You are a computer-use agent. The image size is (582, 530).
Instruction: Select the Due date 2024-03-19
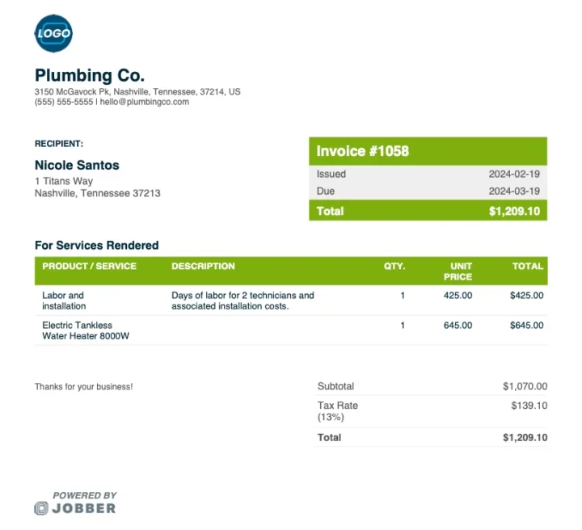click(x=514, y=191)
